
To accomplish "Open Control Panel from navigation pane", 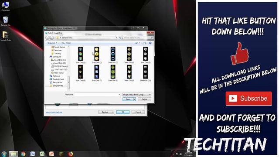I will point(57,79).
